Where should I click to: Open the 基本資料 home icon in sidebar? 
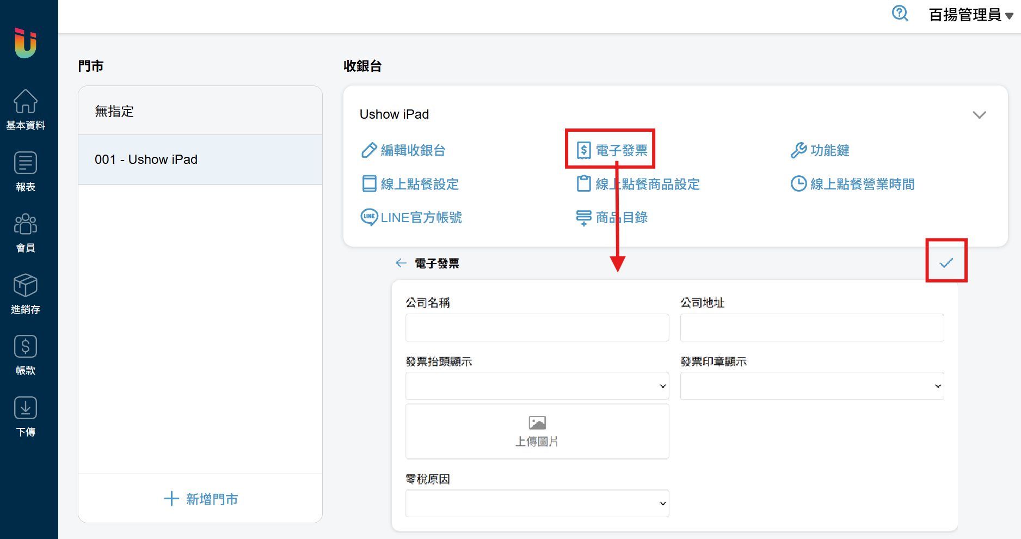(26, 109)
